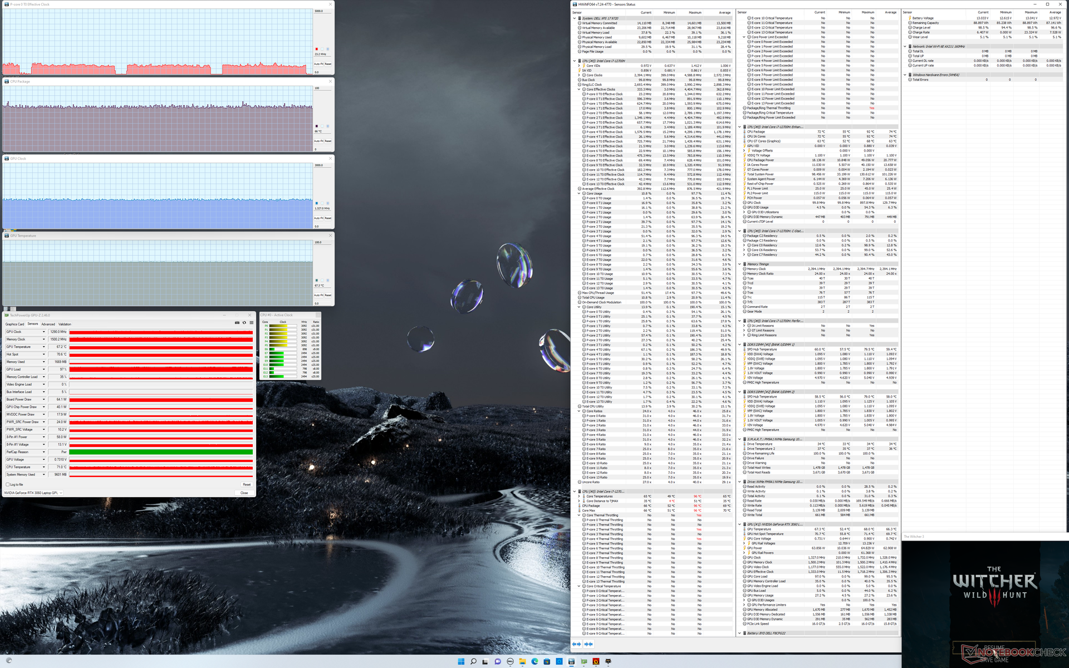Open Windows Start menu on taskbar
Image resolution: width=1069 pixels, height=668 pixels.
tap(461, 661)
